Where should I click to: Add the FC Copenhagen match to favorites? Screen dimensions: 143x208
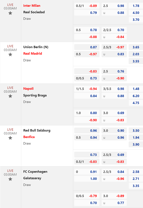pos(10,179)
